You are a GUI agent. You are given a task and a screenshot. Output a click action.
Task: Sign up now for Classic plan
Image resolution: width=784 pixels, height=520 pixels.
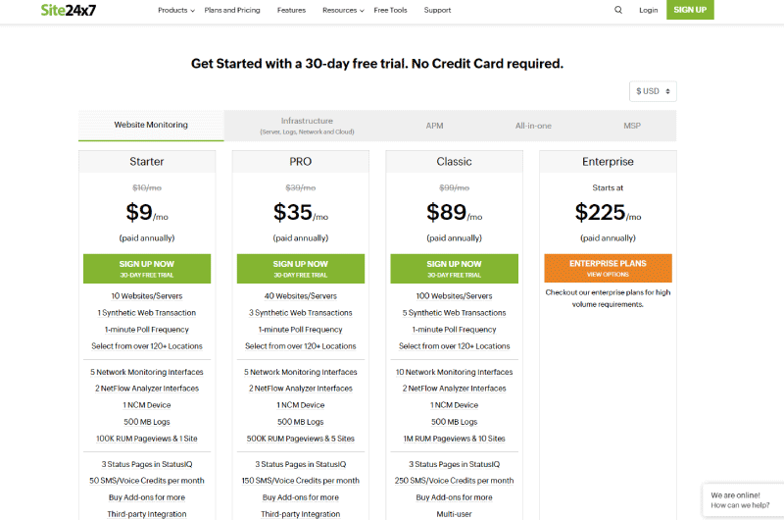tap(454, 268)
